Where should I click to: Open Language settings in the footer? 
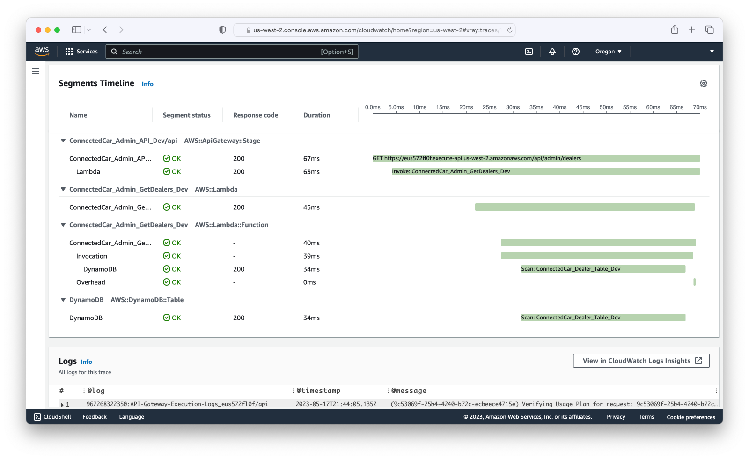coord(132,417)
